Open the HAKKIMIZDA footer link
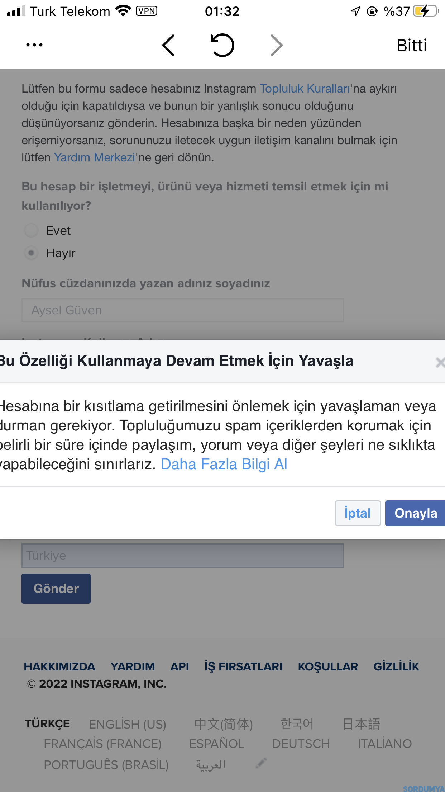Screen dimensions: 445x792 59,666
